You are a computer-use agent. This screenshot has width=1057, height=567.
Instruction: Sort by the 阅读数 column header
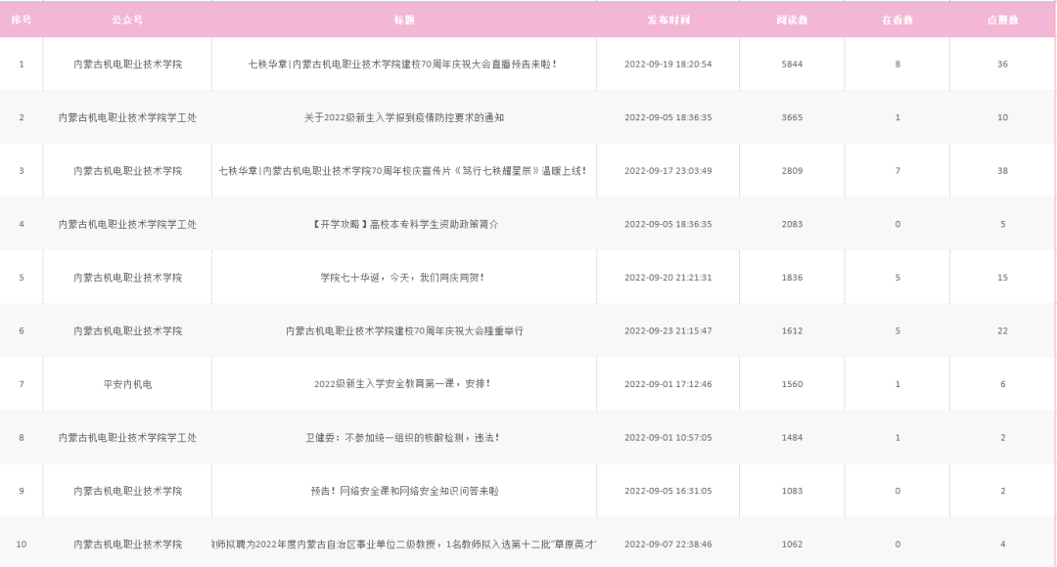[792, 20]
